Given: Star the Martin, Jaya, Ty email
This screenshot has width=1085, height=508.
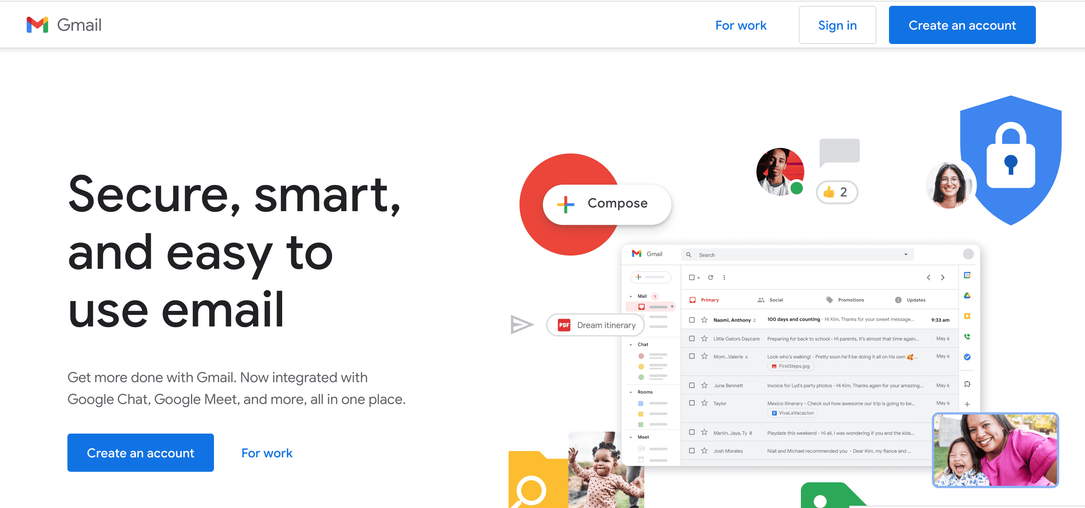Looking at the screenshot, I should tap(704, 432).
